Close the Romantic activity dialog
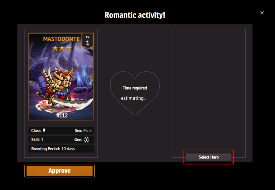 262,13
